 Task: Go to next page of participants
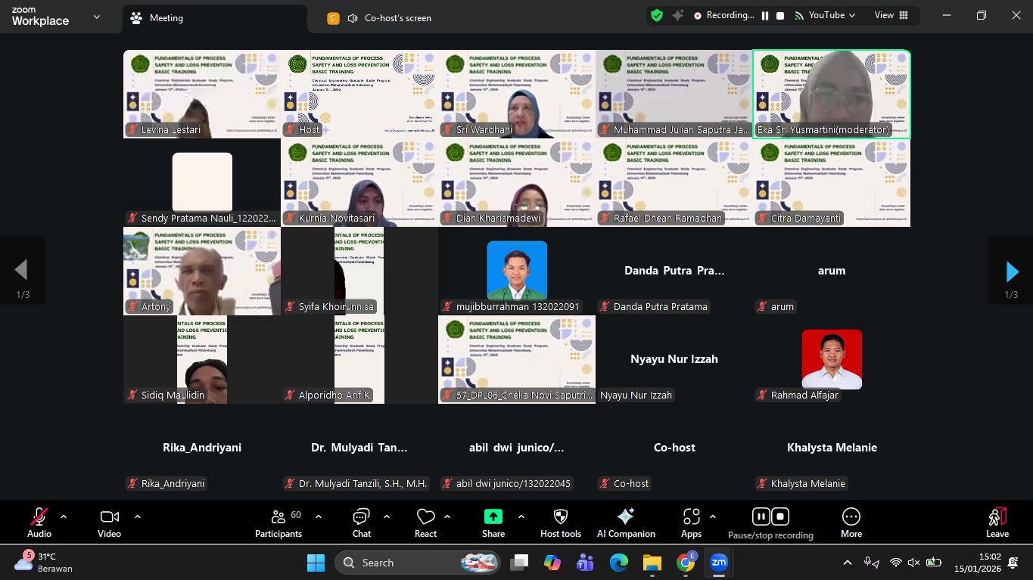(1011, 271)
